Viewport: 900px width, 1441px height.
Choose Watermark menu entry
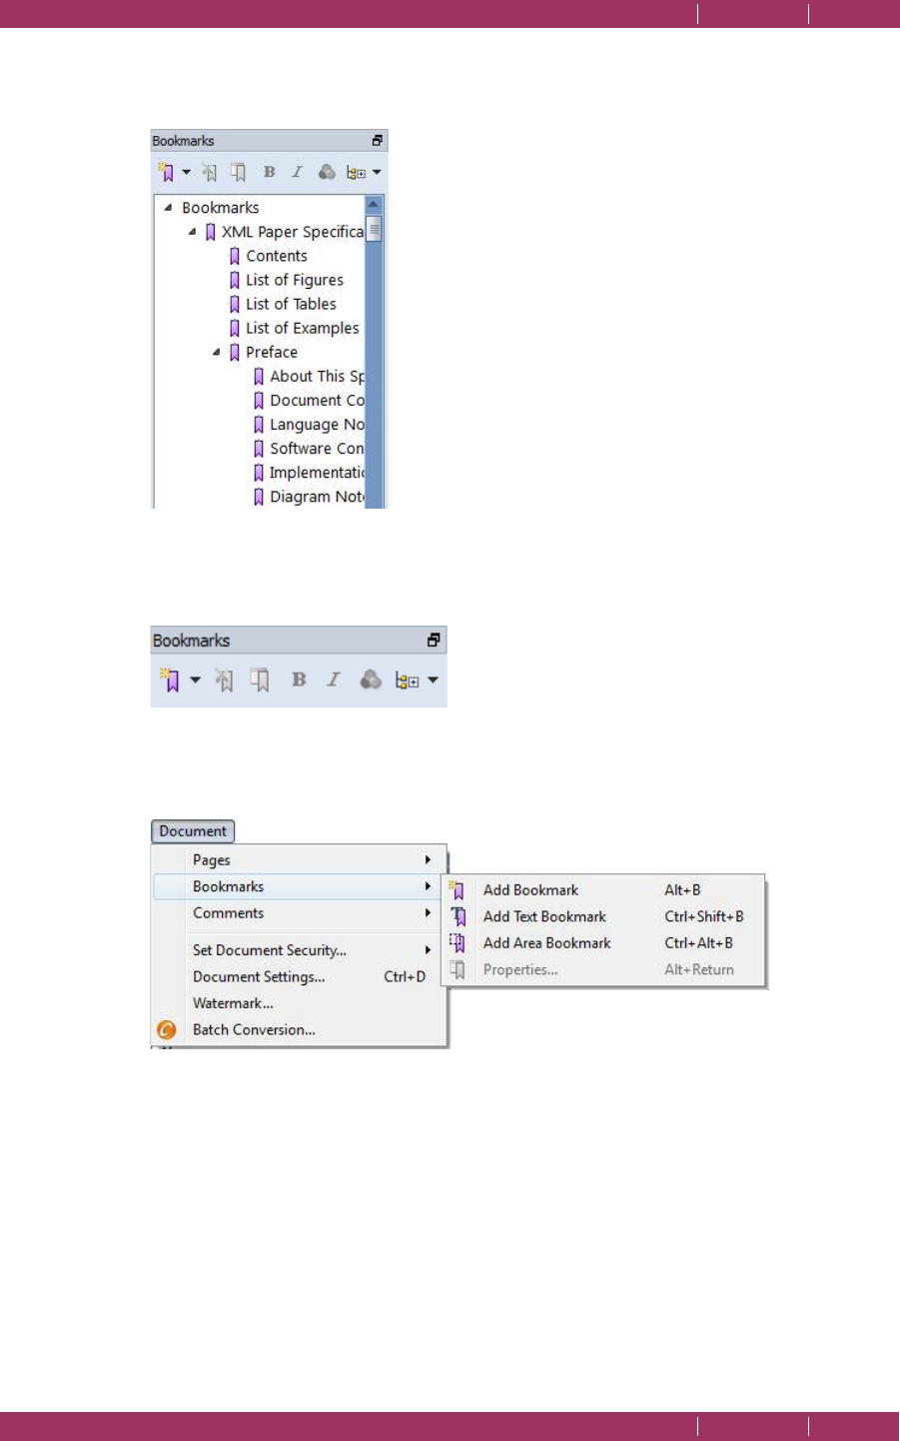[x=300, y=1003]
